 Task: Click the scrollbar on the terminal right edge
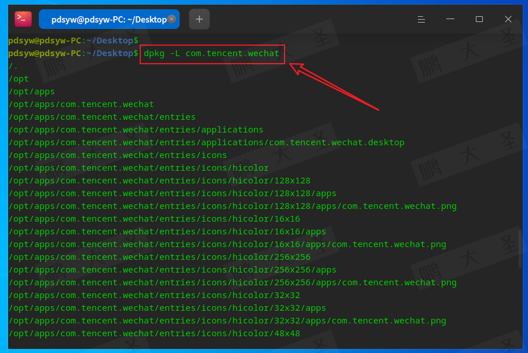(520, 249)
